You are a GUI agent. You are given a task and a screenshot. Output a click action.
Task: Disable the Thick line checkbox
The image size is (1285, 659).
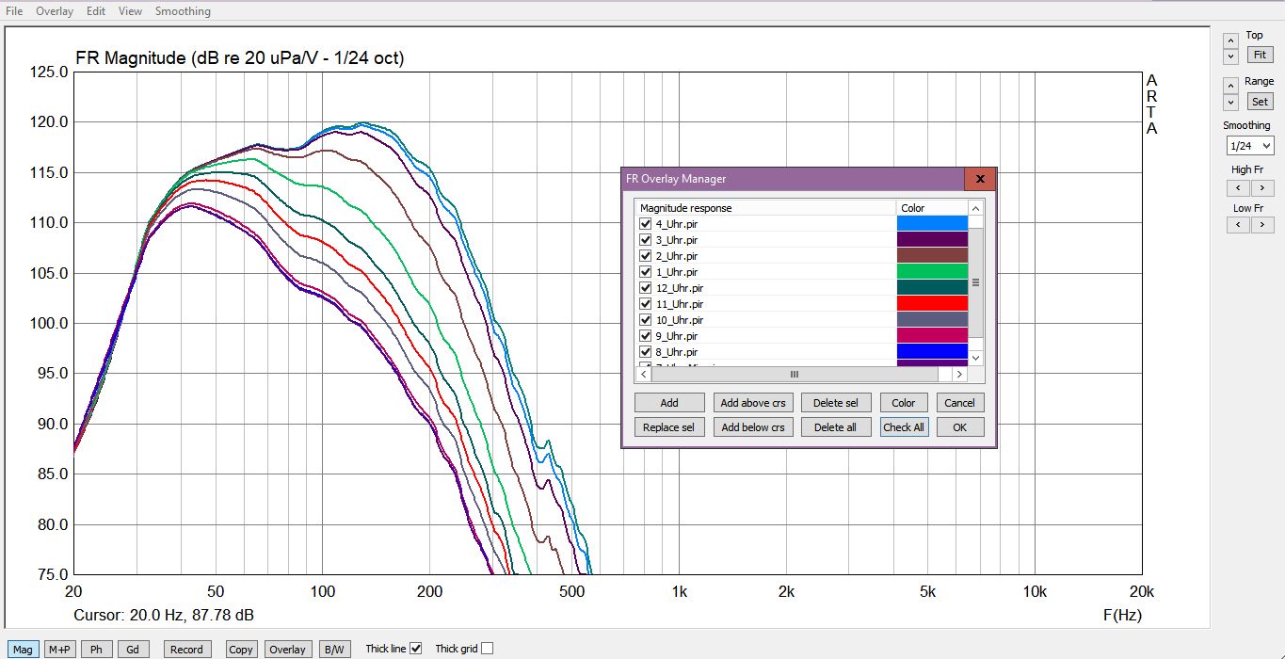point(416,649)
